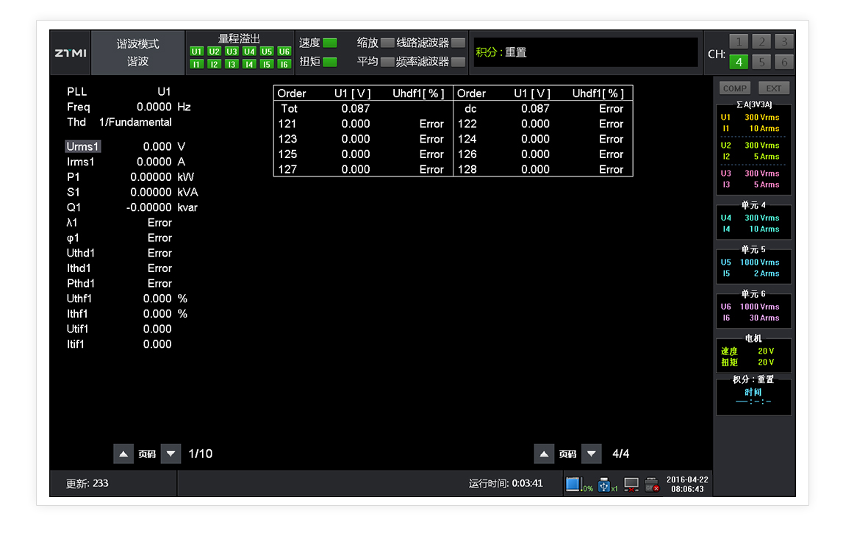Select channel 4 in CH selector

(x=739, y=62)
